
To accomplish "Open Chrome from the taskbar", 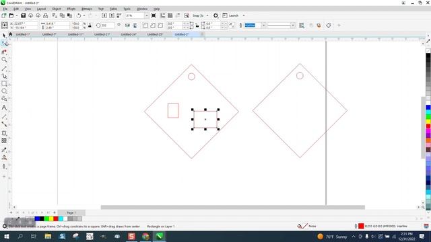I will (145, 236).
